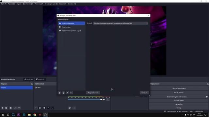Select the Шумоподавление filter row
Screen dimensions: 209x117
72,23
